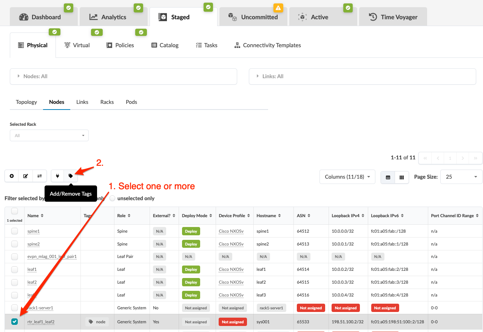
Task: Click the Add/Remove Tags tag icon
Action: (x=71, y=176)
